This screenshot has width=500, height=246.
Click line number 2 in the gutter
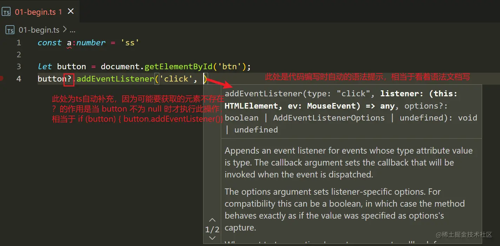point(19,55)
